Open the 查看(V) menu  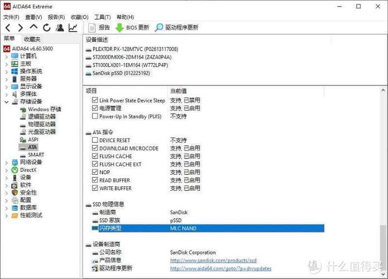click(x=33, y=17)
